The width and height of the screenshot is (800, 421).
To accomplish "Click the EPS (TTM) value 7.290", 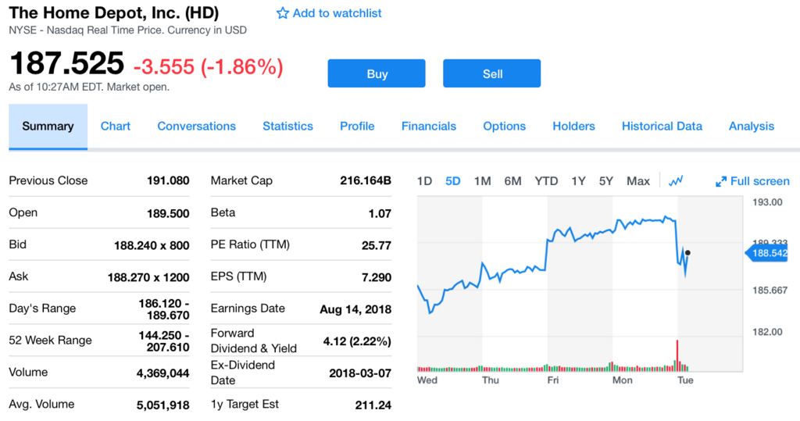I will [x=377, y=277].
